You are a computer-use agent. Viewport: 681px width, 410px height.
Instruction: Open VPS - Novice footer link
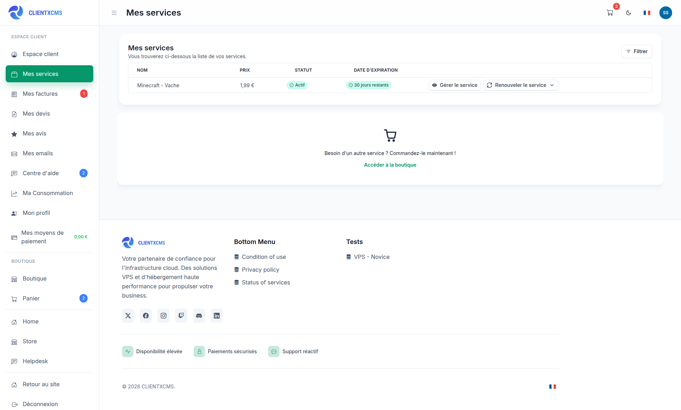tap(371, 257)
